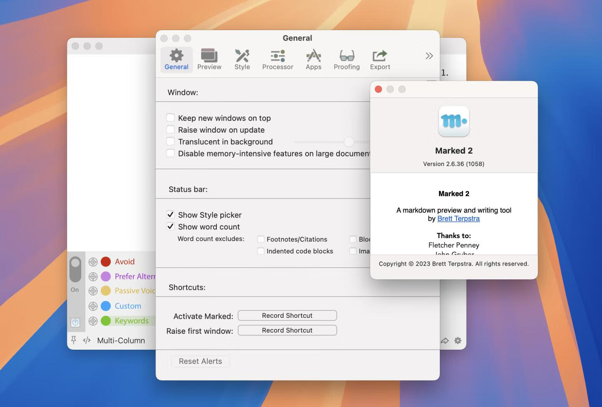
Task: Exclude Footnotes/Citations from word count
Action: pyautogui.click(x=261, y=239)
